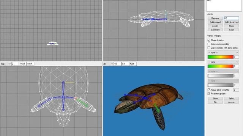Click the Fix button
The image size is (243, 136).
point(215,102)
